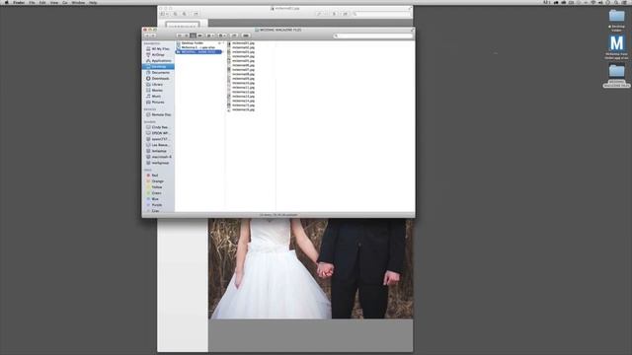632x355 pixels.
Task: Open Movies in the sidebar
Action: (x=158, y=90)
